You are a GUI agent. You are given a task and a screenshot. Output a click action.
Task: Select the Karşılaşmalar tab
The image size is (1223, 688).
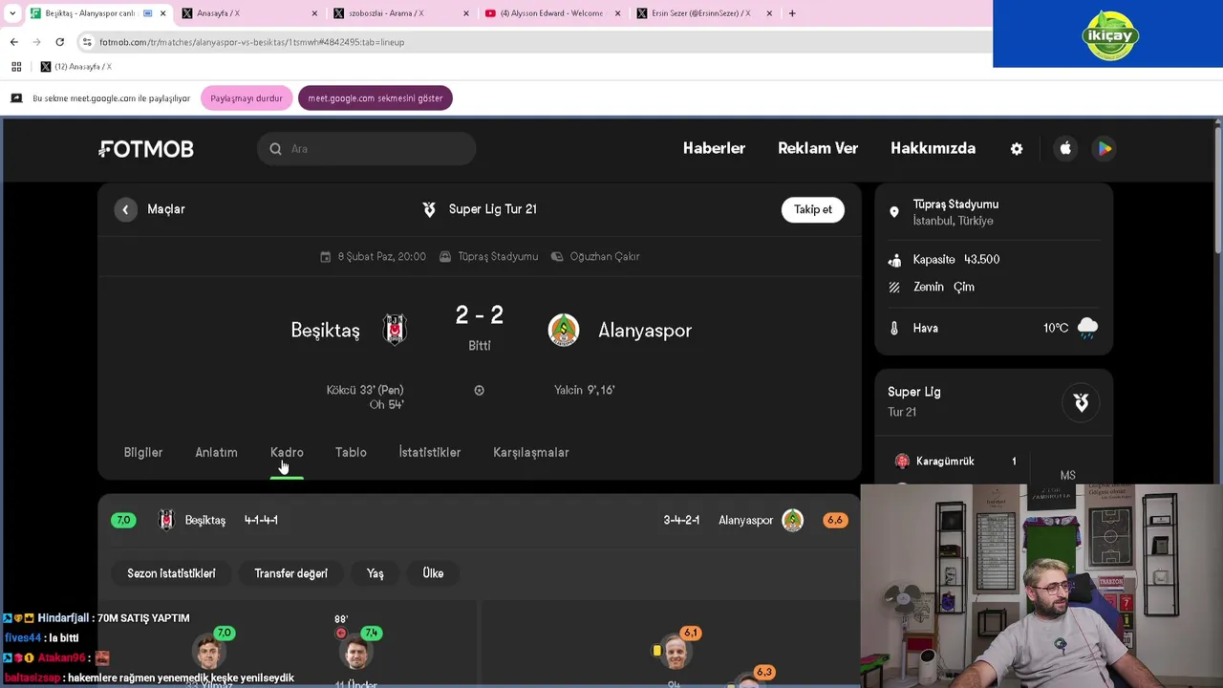(531, 453)
